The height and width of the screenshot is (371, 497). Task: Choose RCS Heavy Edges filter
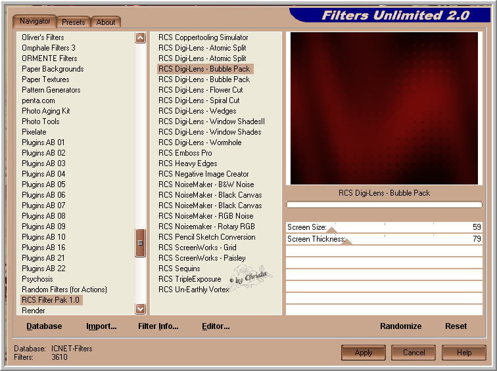point(187,164)
